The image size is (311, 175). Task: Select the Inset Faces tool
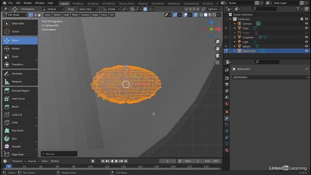point(20,99)
